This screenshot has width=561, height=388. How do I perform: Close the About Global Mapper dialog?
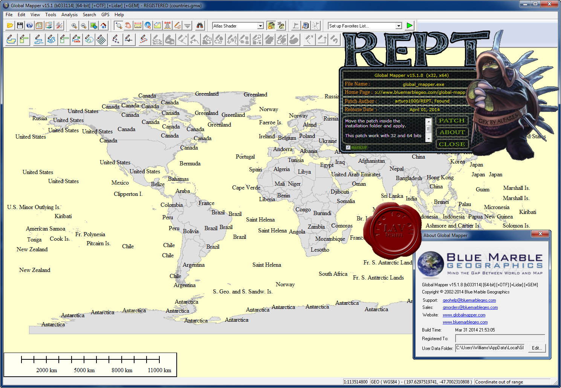(540, 234)
